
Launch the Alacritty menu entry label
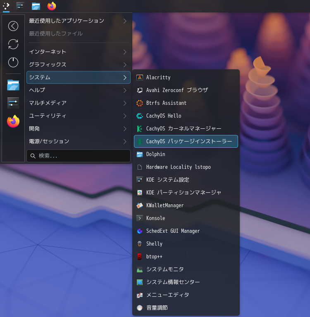coord(158,78)
